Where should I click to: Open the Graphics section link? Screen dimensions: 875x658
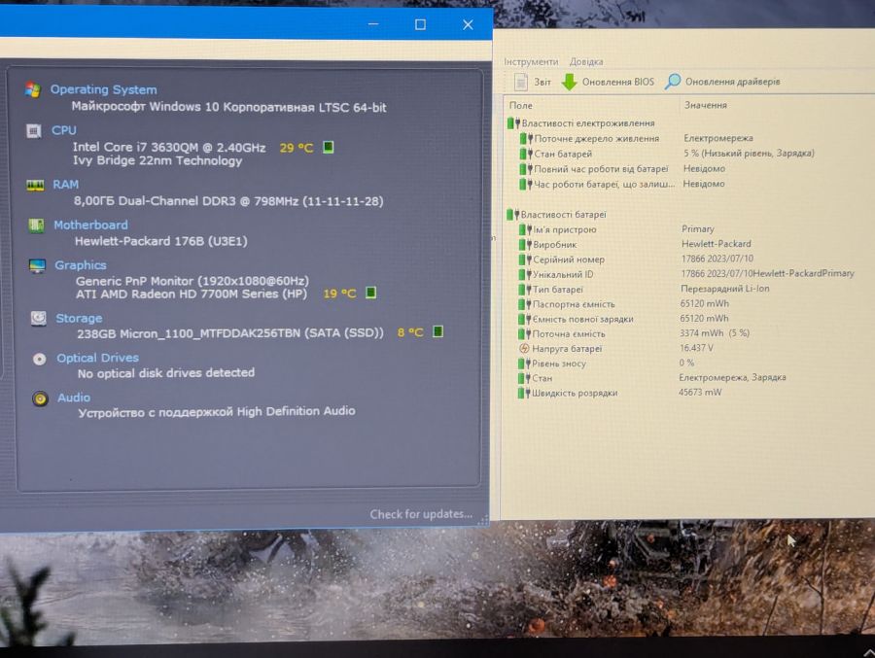pyautogui.click(x=81, y=265)
